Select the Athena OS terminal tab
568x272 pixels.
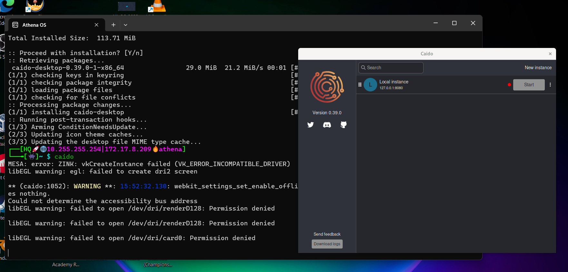coord(56,25)
